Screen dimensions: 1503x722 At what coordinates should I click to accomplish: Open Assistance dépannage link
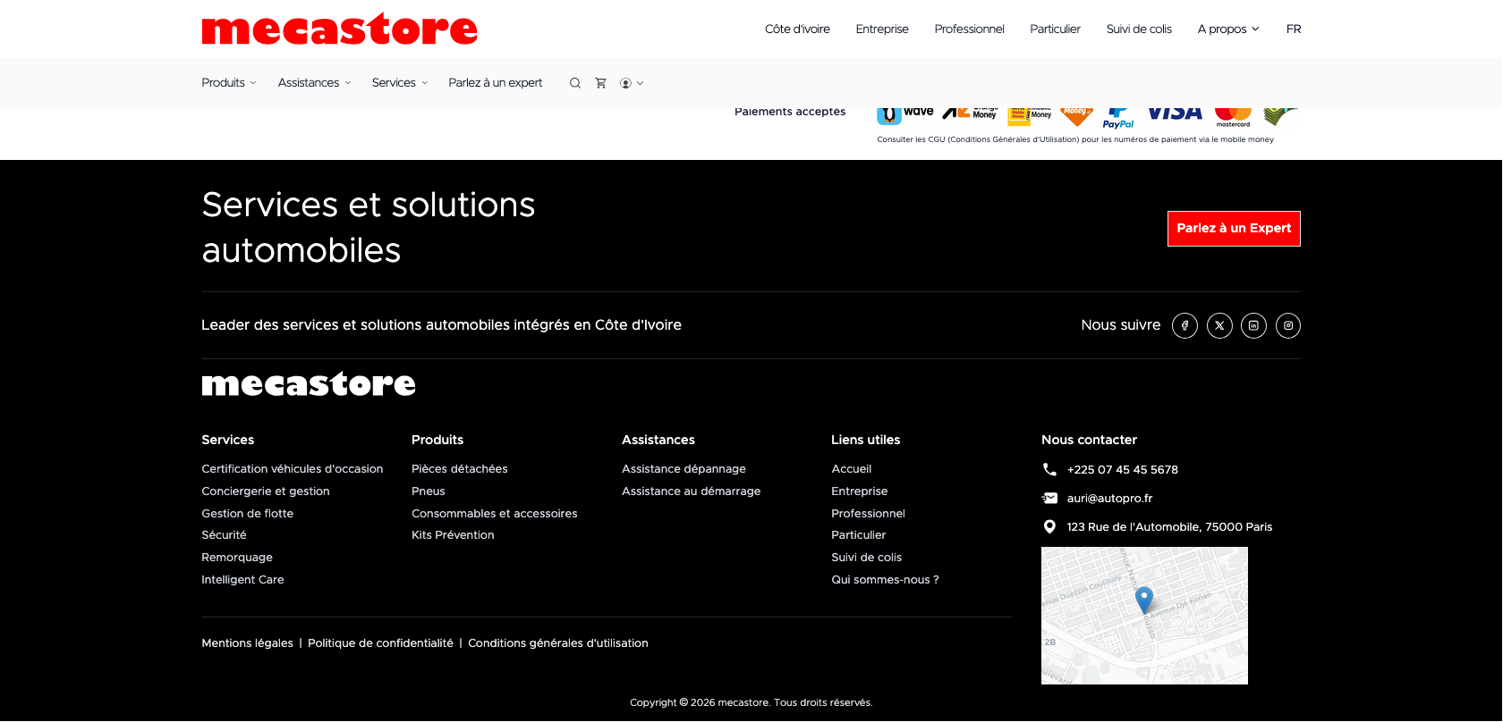click(684, 469)
